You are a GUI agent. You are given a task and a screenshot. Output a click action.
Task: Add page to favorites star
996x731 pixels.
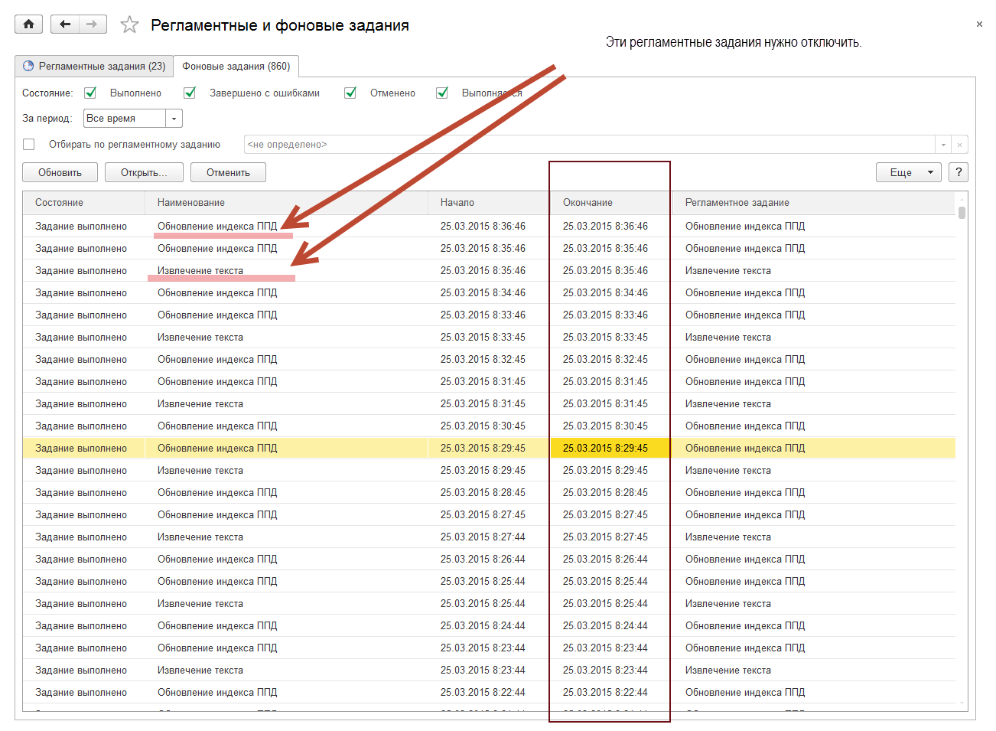[x=130, y=25]
